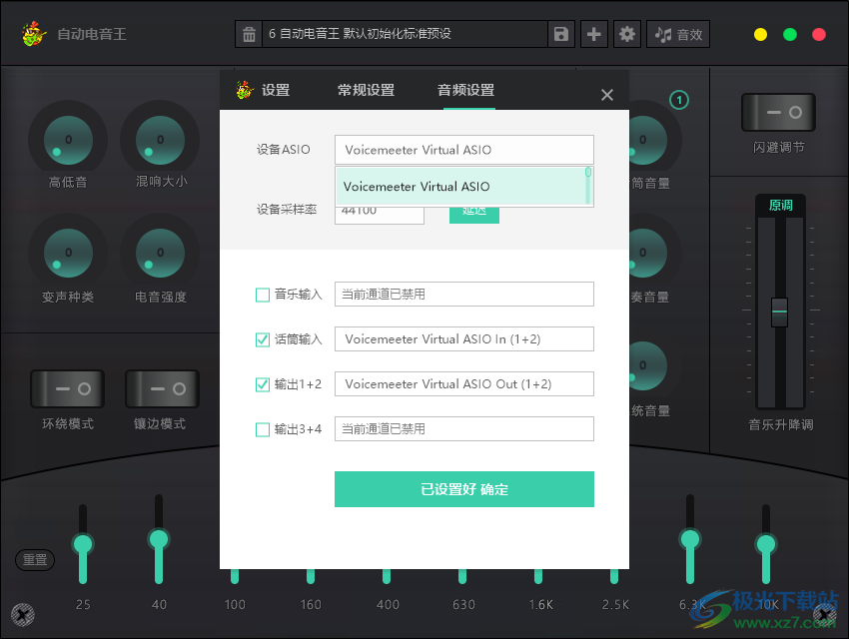This screenshot has height=639, width=849.
Task: Open the 设备ASIO device dropdown
Action: pos(463,150)
